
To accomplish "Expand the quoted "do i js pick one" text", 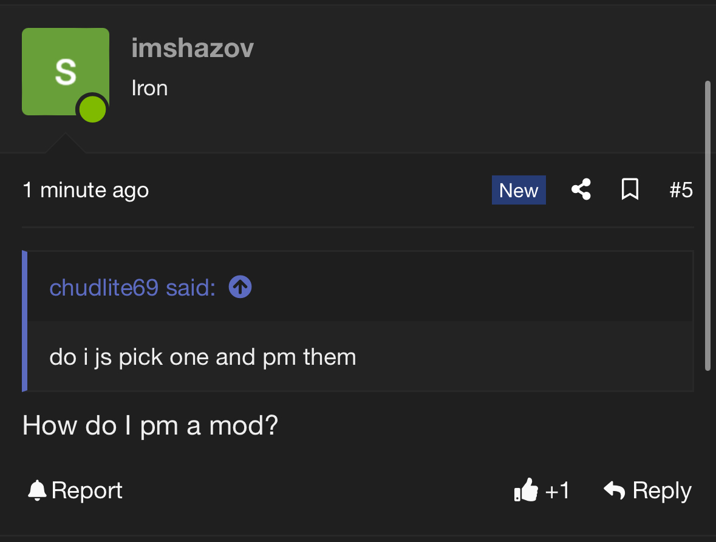I will pyautogui.click(x=203, y=356).
